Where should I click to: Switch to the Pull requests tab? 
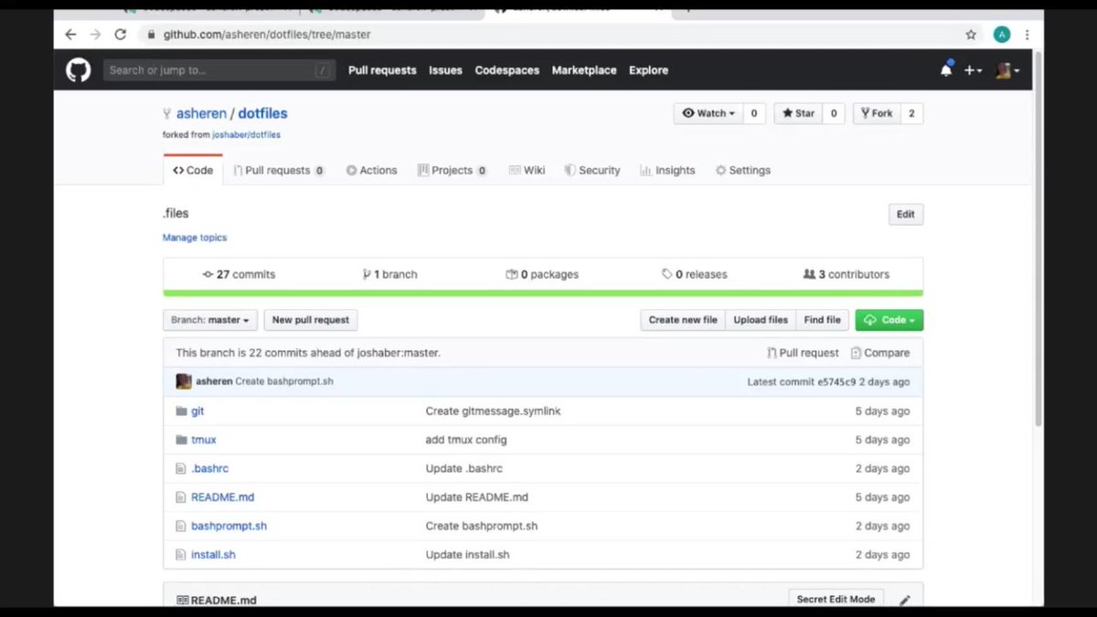pyautogui.click(x=279, y=170)
